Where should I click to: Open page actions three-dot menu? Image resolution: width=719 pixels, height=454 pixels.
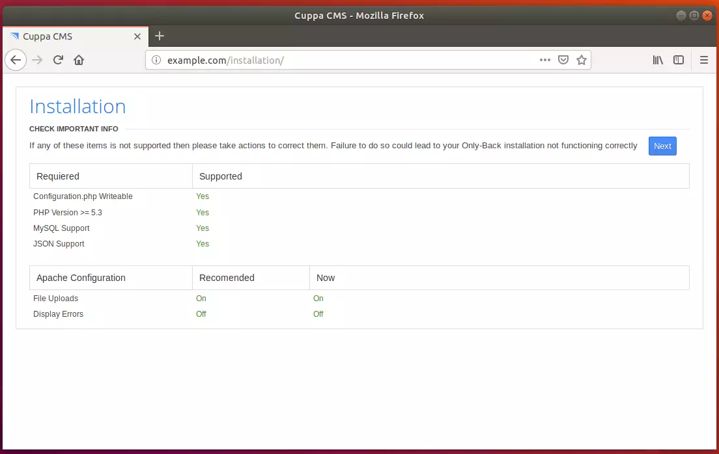click(544, 60)
